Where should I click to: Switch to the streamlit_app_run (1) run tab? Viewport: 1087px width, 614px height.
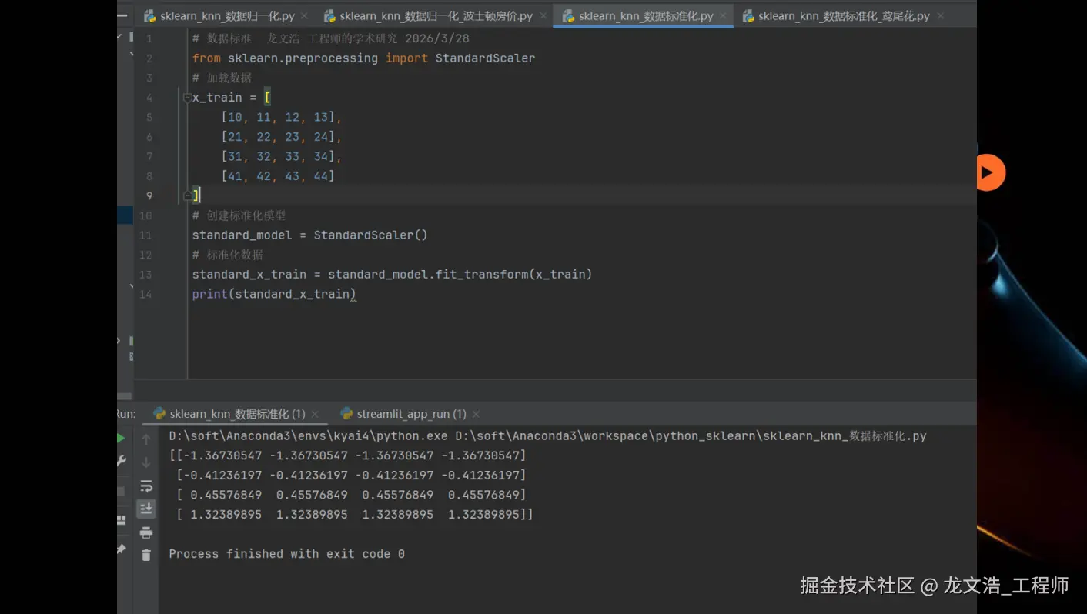pos(411,414)
